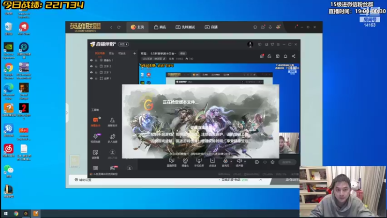Hide the 摄像头 1 source layer
Screen dimensions: 387x218
(x=91, y=60)
